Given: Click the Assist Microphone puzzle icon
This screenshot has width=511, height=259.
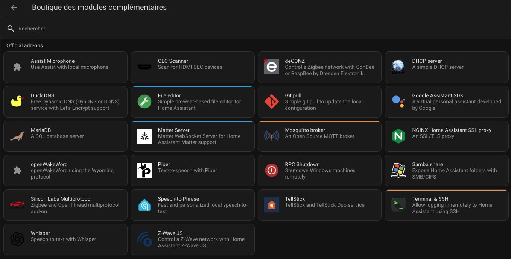Looking at the screenshot, I should click(17, 67).
